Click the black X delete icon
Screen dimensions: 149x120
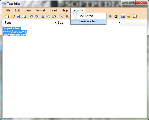coord(67,16)
